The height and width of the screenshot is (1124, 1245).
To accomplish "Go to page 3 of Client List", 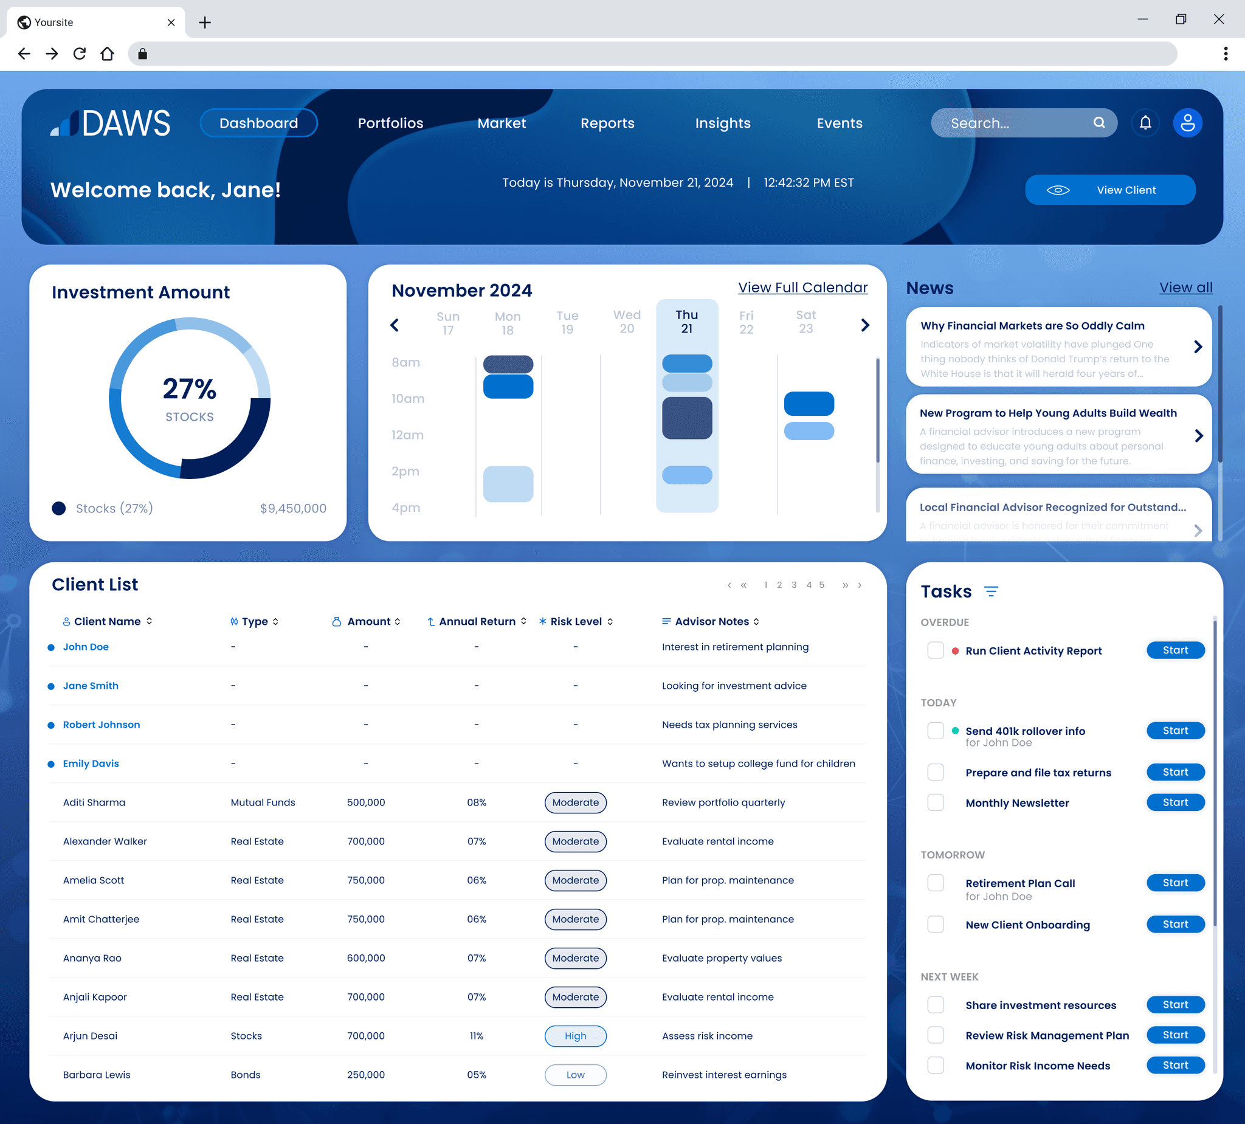I will (793, 585).
